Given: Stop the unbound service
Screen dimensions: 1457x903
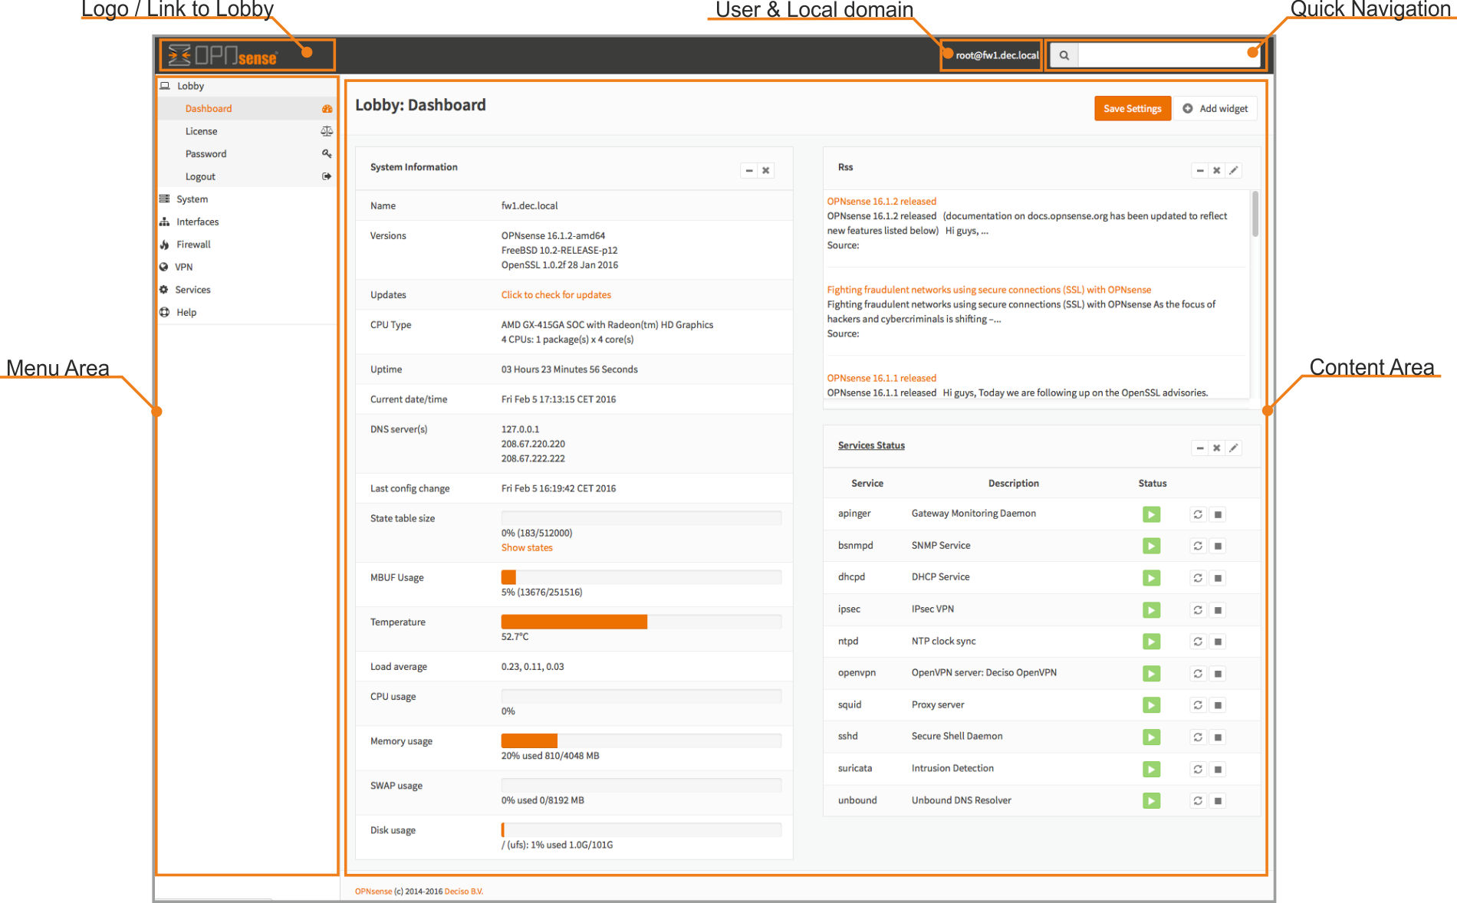Looking at the screenshot, I should (1218, 801).
